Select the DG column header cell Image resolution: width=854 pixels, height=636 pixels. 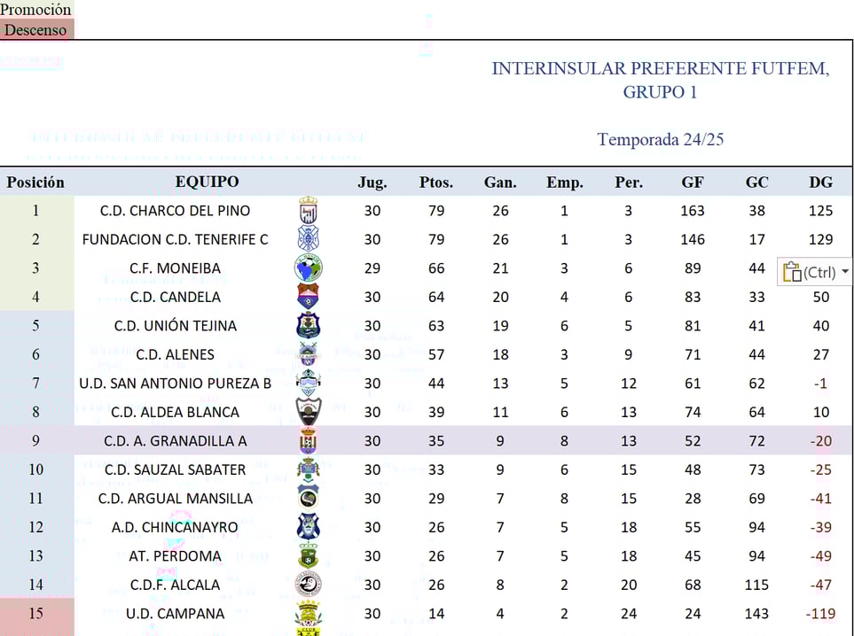coord(821,182)
